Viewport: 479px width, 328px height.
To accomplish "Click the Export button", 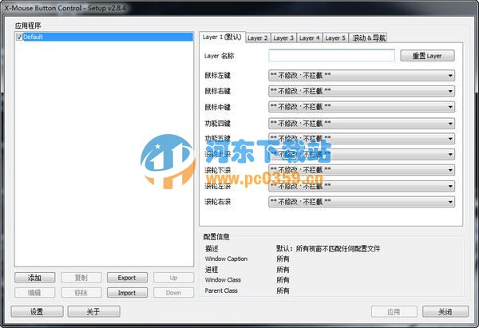I will pyautogui.click(x=127, y=278).
